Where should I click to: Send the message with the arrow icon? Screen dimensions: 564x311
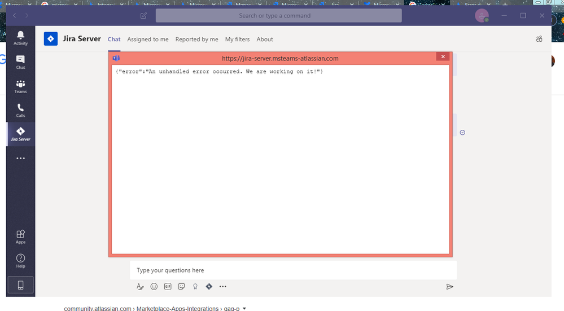click(x=449, y=287)
